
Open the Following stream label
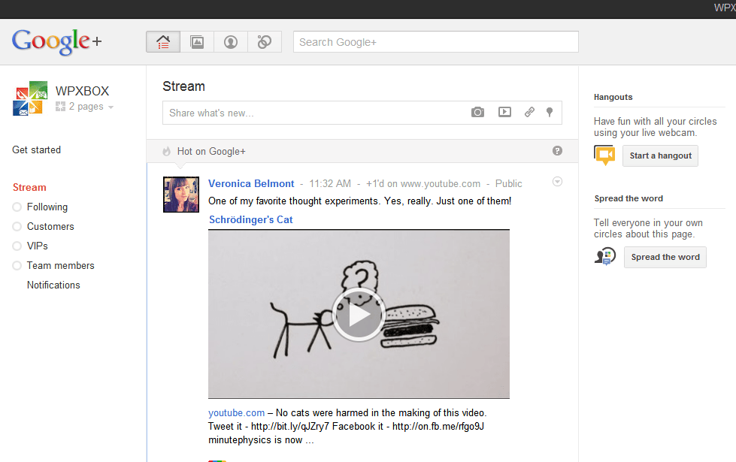pyautogui.click(x=47, y=207)
